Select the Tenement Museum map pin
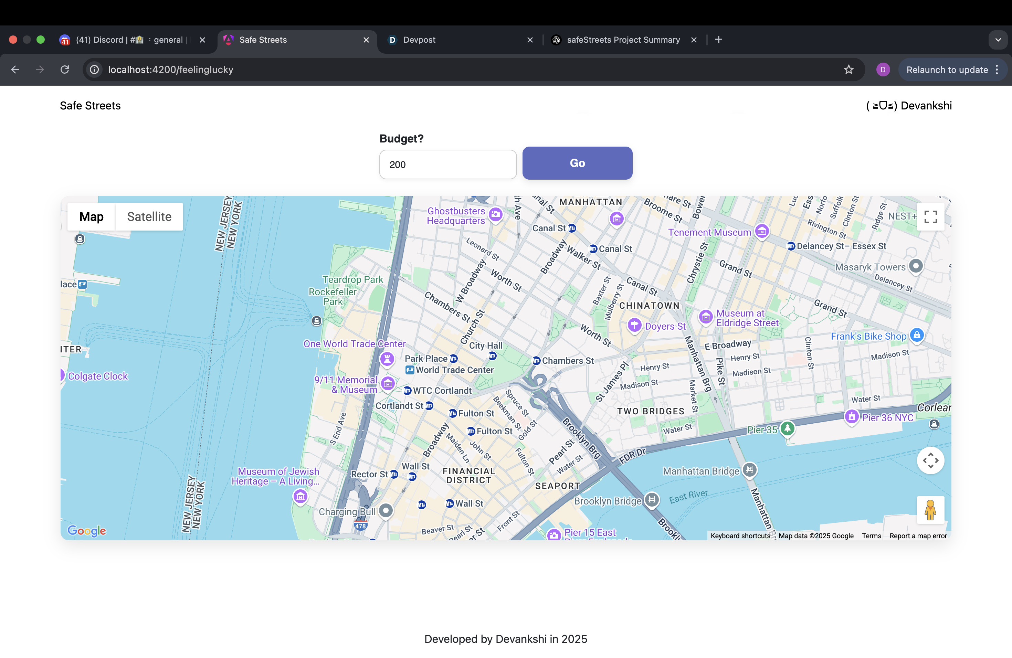Screen dimensions: 1012x658 tap(761, 231)
